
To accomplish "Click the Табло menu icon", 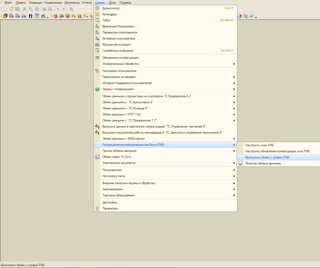I will [x=97, y=20].
